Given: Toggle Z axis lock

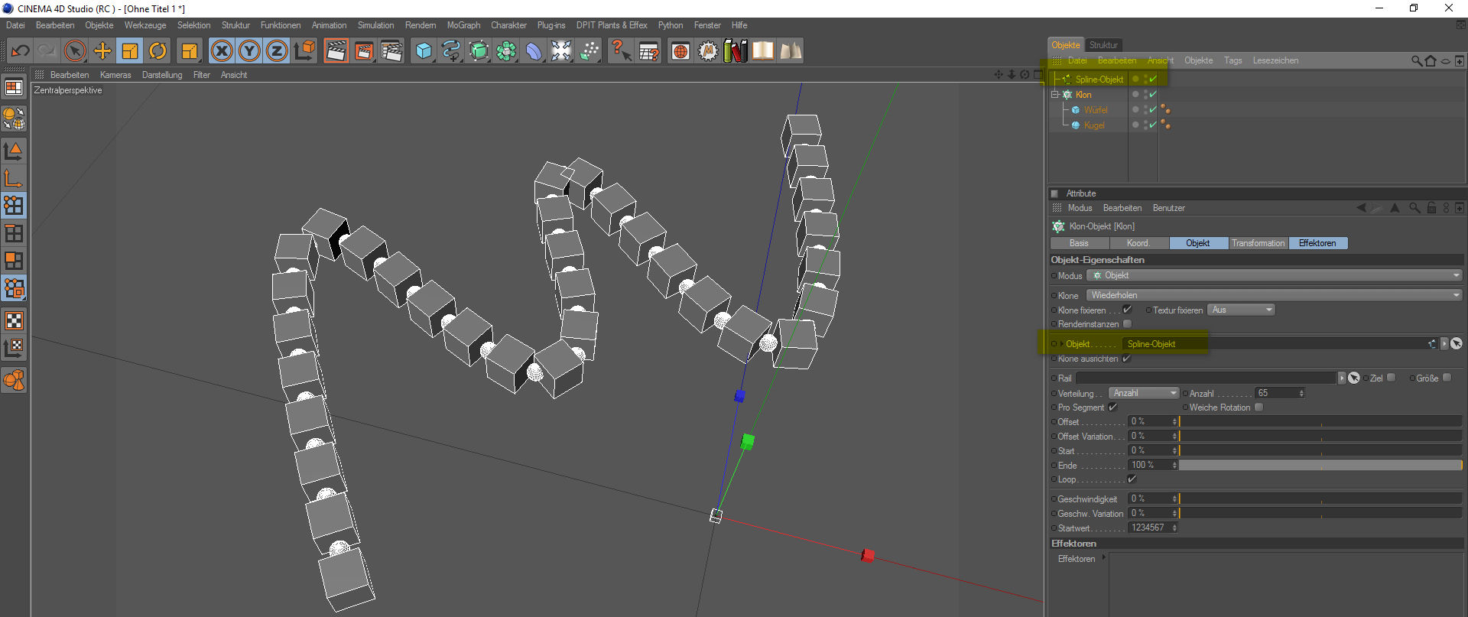Looking at the screenshot, I should tap(277, 51).
